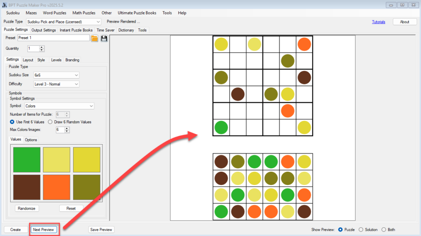Screen dimensions: 421x236
Task: Open the Math Puzzles menu
Action: click(x=84, y=13)
